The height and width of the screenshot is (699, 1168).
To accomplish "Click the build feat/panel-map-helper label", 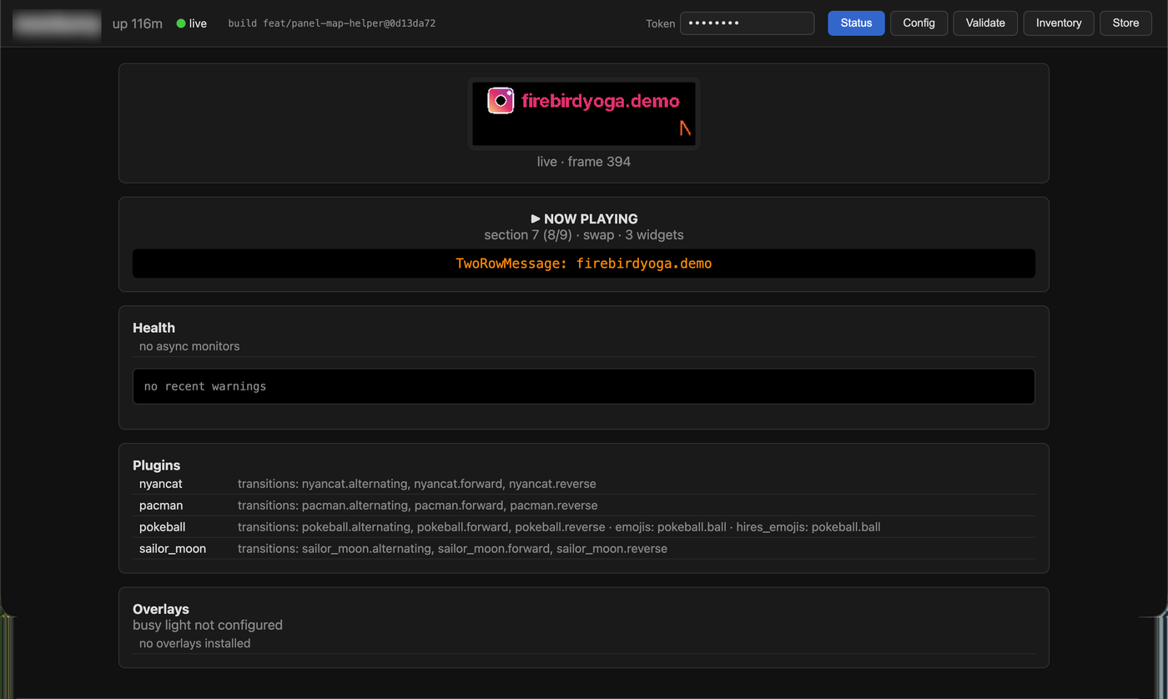I will pos(332,23).
